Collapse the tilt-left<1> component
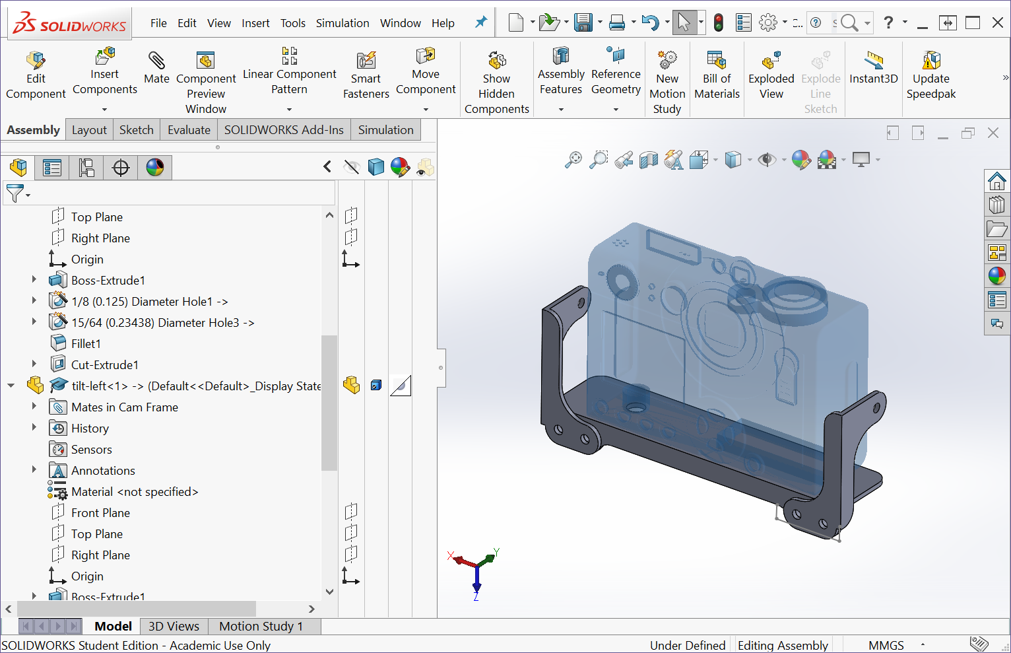The image size is (1011, 653). coord(11,386)
